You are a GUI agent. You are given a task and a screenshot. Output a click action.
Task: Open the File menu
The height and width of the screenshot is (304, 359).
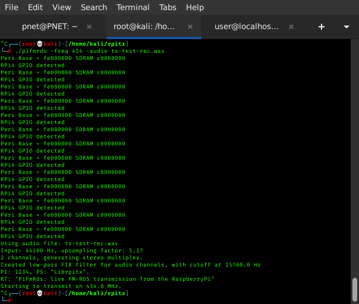[11, 7]
